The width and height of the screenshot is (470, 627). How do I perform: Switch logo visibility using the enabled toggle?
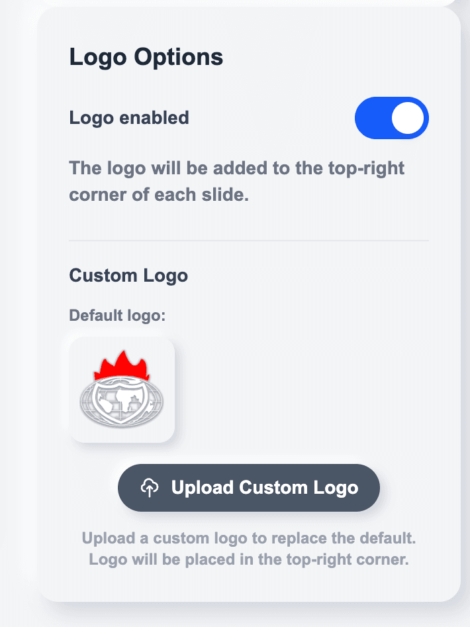(x=392, y=118)
